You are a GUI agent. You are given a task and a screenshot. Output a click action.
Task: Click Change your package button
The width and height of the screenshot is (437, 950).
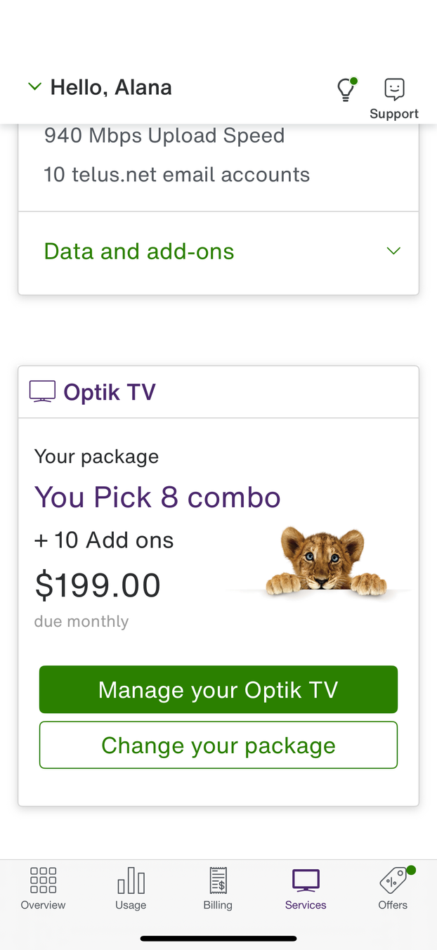218,745
